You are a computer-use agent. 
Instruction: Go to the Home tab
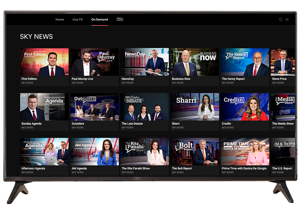tap(60, 20)
